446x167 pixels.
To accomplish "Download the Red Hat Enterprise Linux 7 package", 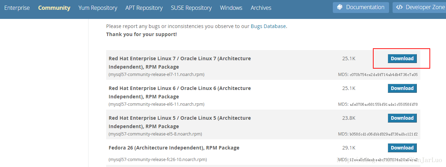I will 402,58.
